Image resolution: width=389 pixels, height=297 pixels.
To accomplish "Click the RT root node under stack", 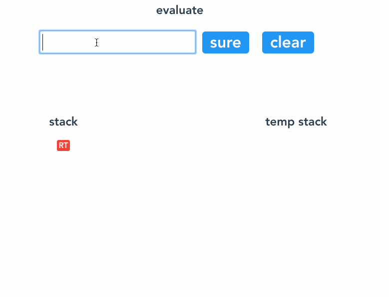I will point(63,145).
